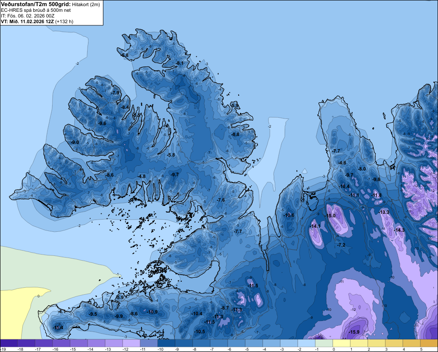Select the legend swatch between -19 and -18
This screenshot has height=352, width=438.
click(9, 343)
